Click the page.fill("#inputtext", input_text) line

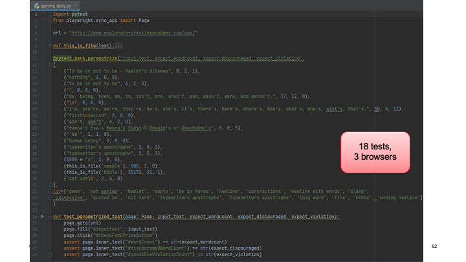coord(110,229)
